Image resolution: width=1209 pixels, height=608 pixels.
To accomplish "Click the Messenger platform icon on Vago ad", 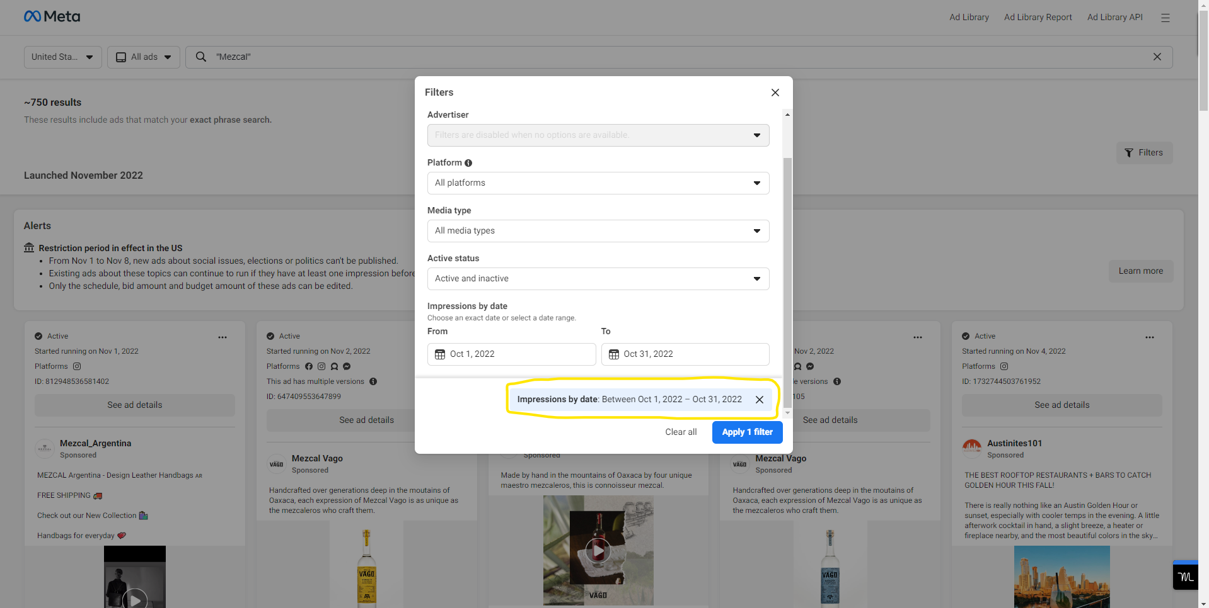I will point(347,366).
